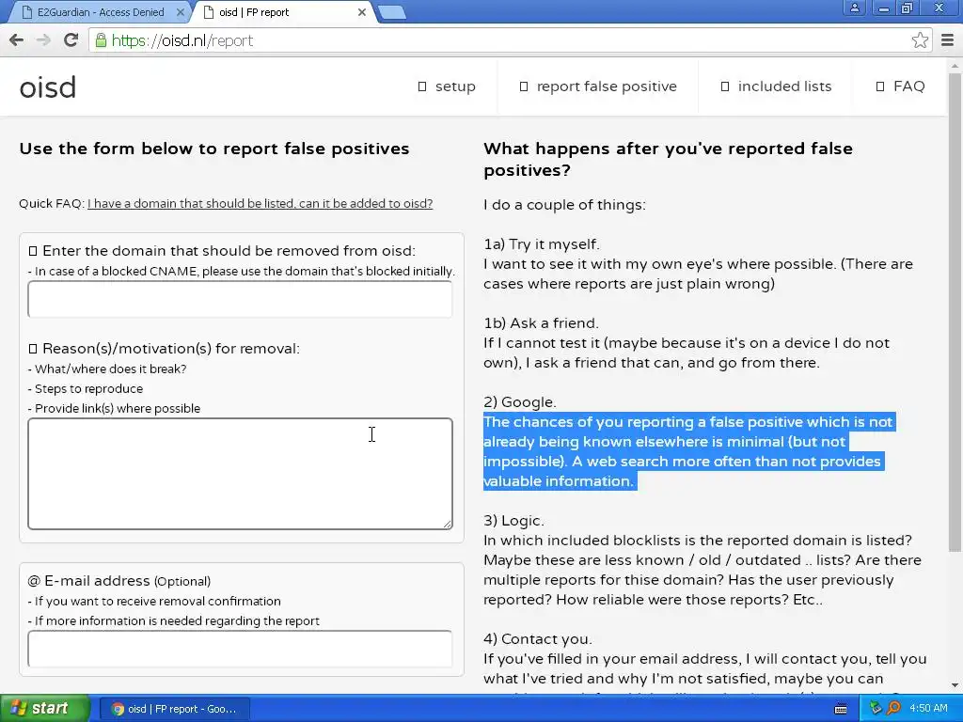Click the green padlock security icon

point(100,40)
